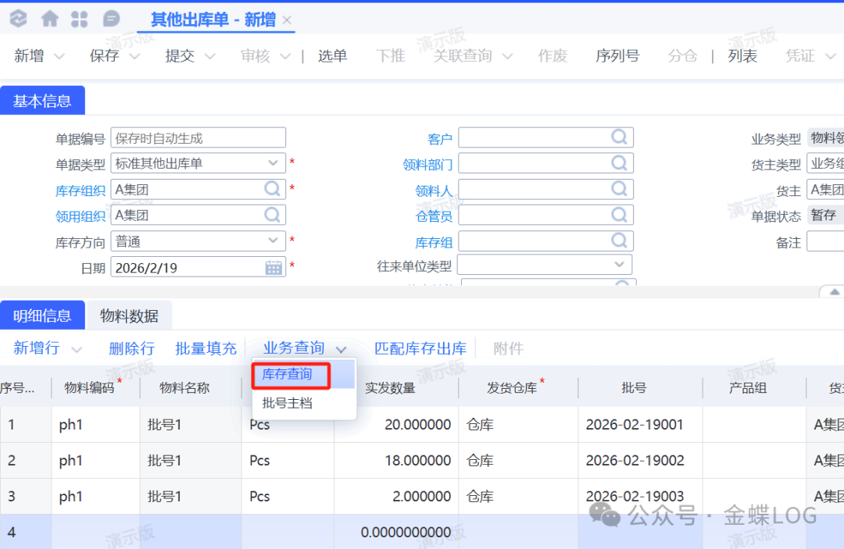
Task: Expand the 保存 button dropdown arrow
Action: tap(134, 56)
